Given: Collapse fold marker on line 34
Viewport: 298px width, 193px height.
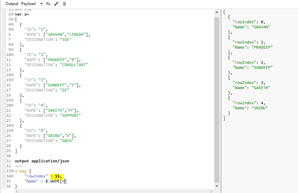Looking at the screenshot, I should coord(12,176).
